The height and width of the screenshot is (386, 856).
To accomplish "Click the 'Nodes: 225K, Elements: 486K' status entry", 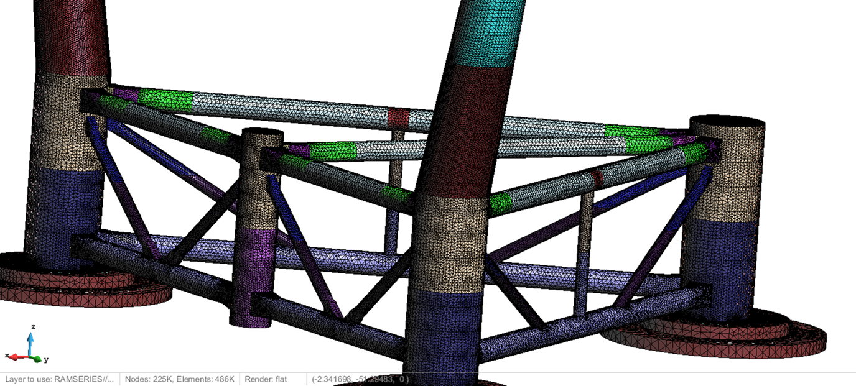I will coord(180,379).
